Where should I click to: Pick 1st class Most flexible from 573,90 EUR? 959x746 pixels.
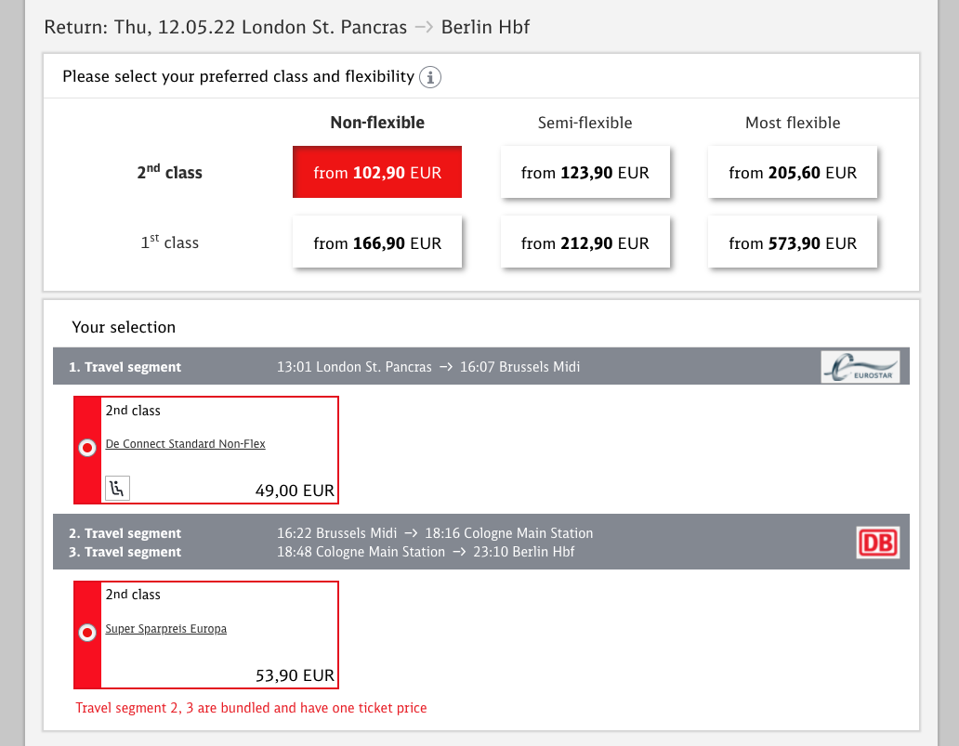(x=793, y=243)
